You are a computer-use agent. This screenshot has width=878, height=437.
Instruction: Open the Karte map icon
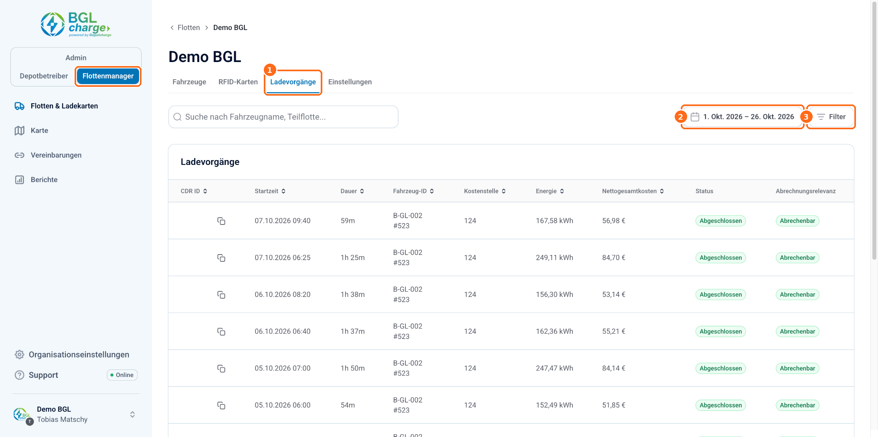pyautogui.click(x=20, y=130)
